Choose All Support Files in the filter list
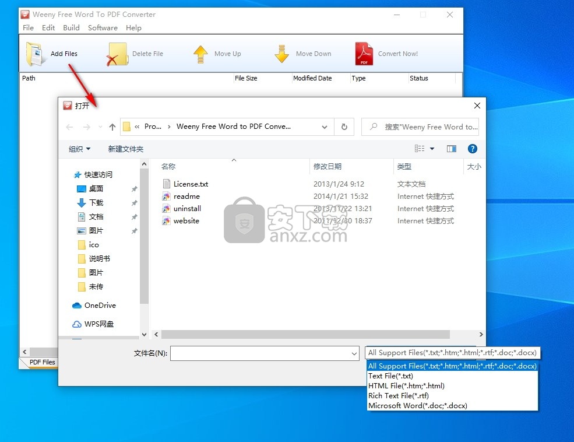574x442 pixels. click(452, 366)
